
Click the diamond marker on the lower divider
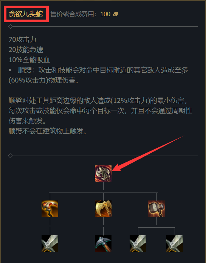pos(11,156)
